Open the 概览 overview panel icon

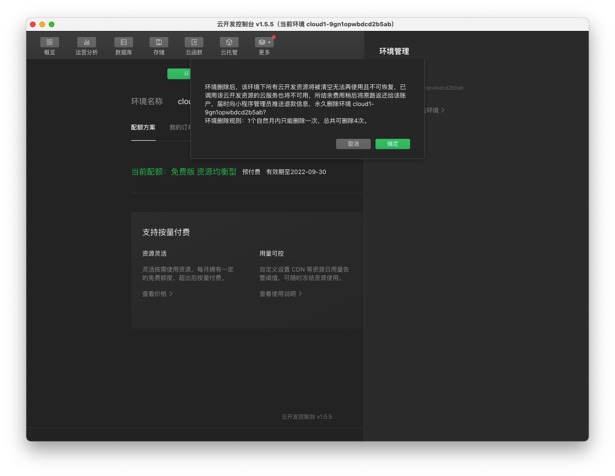coord(49,42)
